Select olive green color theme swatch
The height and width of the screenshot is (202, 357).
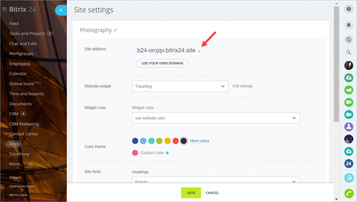click(159, 141)
